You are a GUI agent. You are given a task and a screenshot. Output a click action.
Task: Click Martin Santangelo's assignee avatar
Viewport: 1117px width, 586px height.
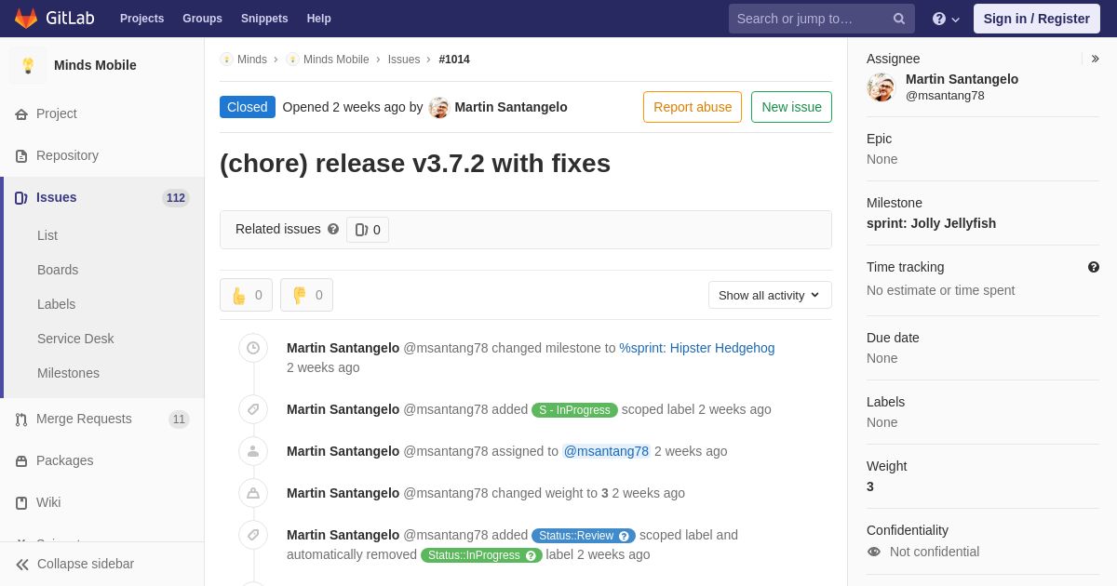point(881,87)
